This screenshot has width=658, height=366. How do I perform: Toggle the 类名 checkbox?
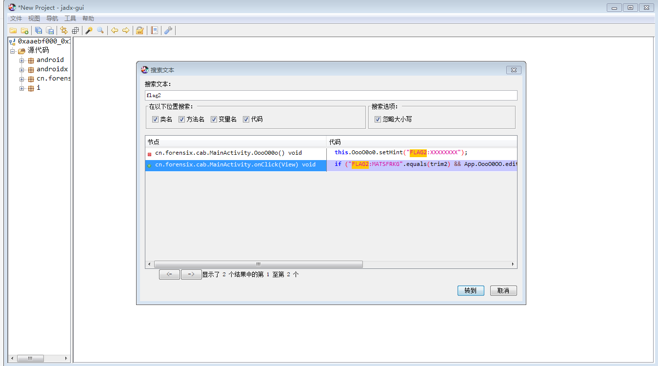[x=155, y=119]
